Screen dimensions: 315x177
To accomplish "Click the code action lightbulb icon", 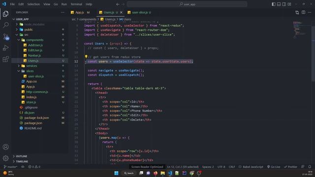I will (x=86, y=57).
